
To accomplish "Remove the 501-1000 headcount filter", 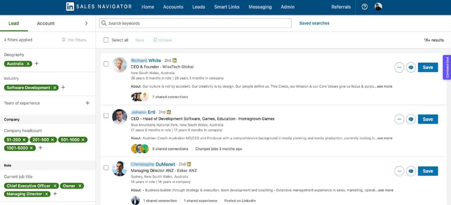I will [x=83, y=140].
